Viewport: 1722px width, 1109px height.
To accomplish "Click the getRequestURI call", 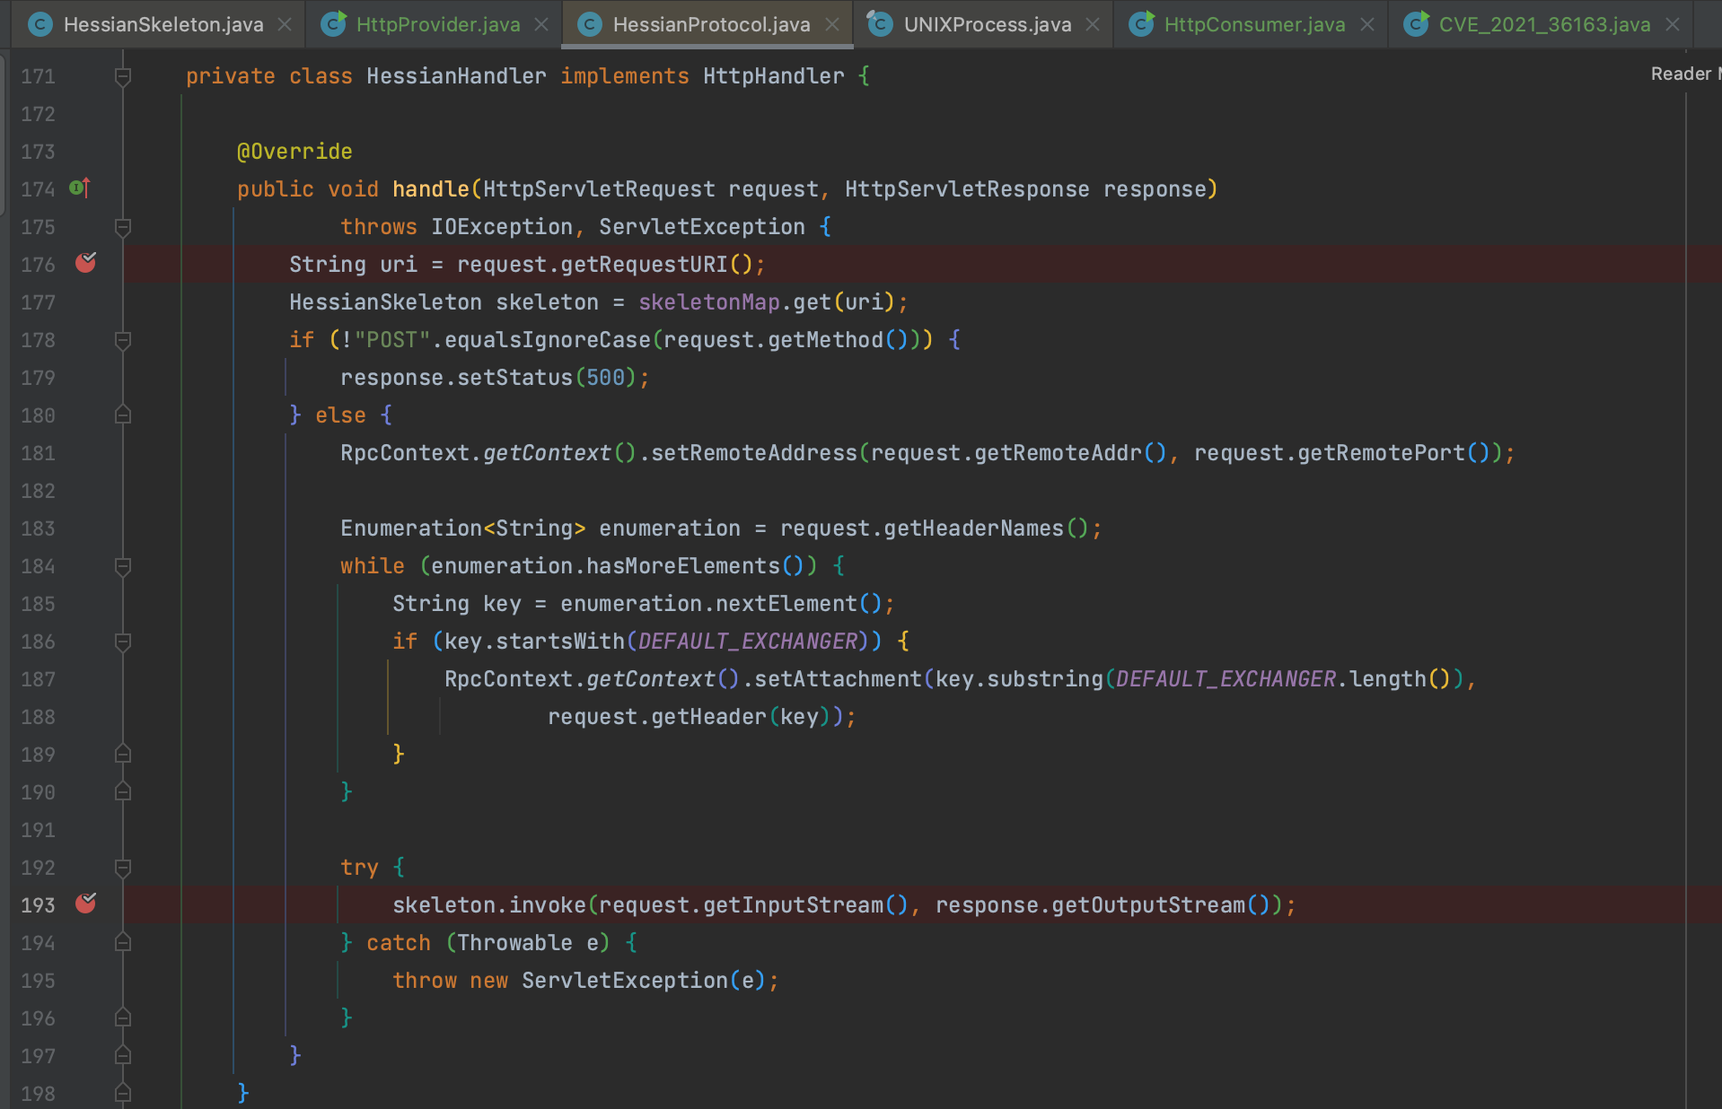I will coord(644,265).
